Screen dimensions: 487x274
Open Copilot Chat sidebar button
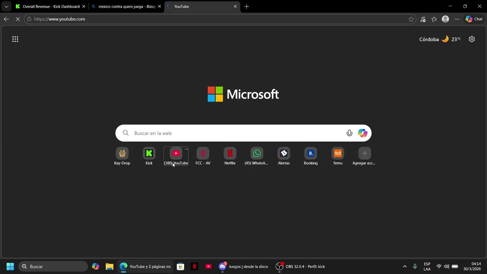pos(474,19)
